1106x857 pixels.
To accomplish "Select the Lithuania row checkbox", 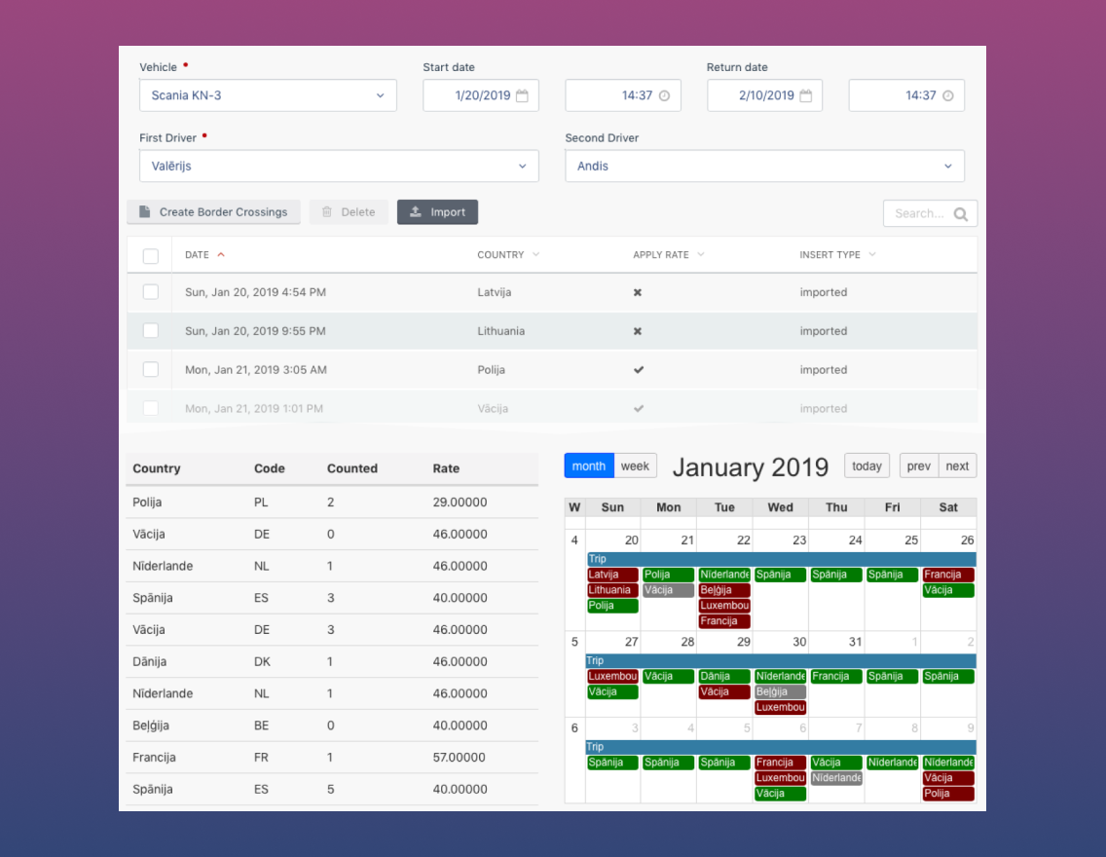I will (x=151, y=331).
